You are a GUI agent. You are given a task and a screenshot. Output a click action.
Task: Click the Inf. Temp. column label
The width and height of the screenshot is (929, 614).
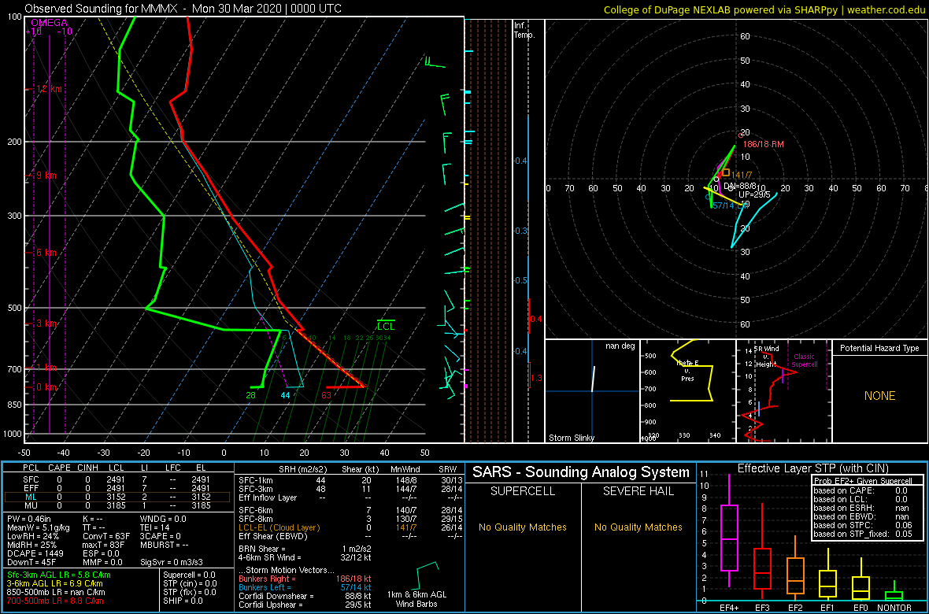(x=524, y=30)
